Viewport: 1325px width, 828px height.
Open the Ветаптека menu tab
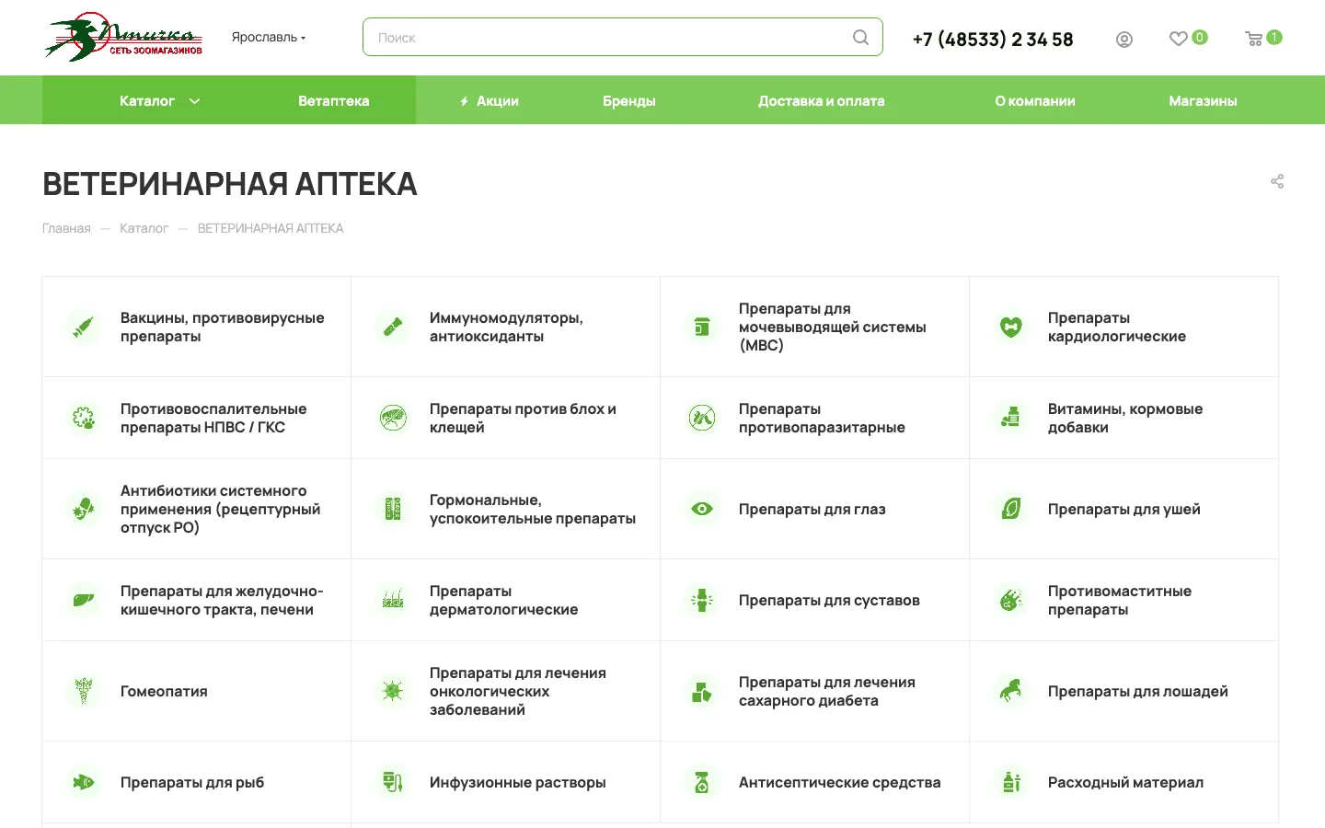333,100
